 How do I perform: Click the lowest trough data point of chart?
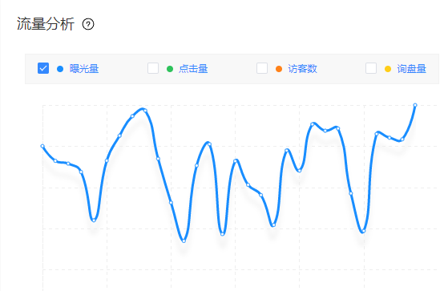tap(184, 240)
